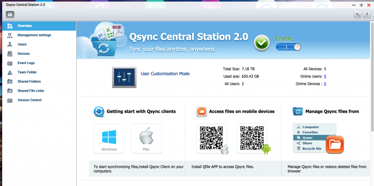Open Management settings
Image resolution: width=374 pixels, height=186 pixels.
(x=34, y=35)
